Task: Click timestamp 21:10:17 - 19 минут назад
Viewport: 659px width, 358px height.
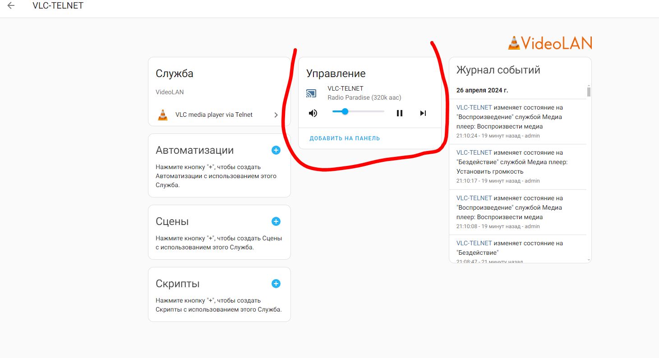Action: pos(488,181)
